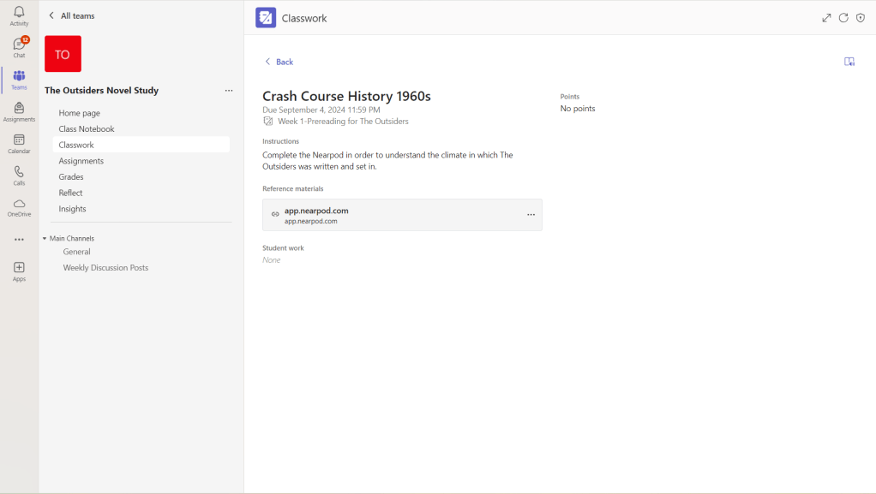Show more apps via ellipsis in rail

(x=19, y=240)
